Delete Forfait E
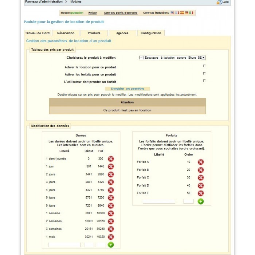This screenshot has height=255, width=255. pyautogui.click(x=201, y=193)
